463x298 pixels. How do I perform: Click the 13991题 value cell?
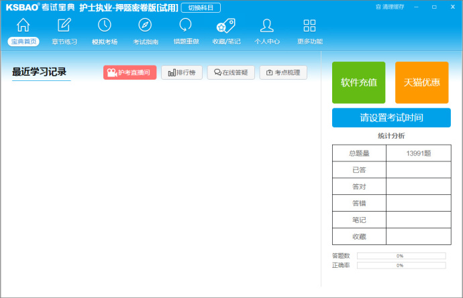(419, 153)
